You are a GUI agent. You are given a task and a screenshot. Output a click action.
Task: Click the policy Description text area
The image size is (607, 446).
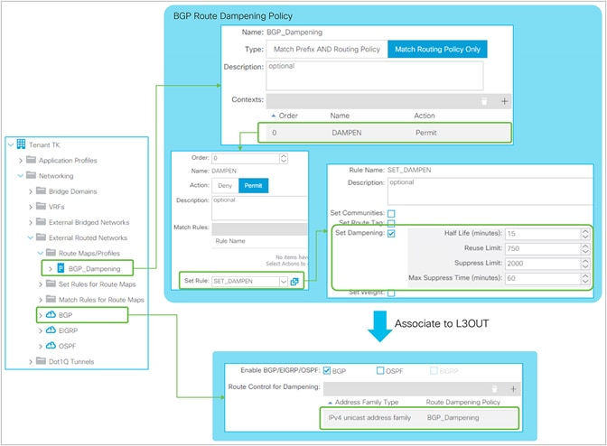375,76
